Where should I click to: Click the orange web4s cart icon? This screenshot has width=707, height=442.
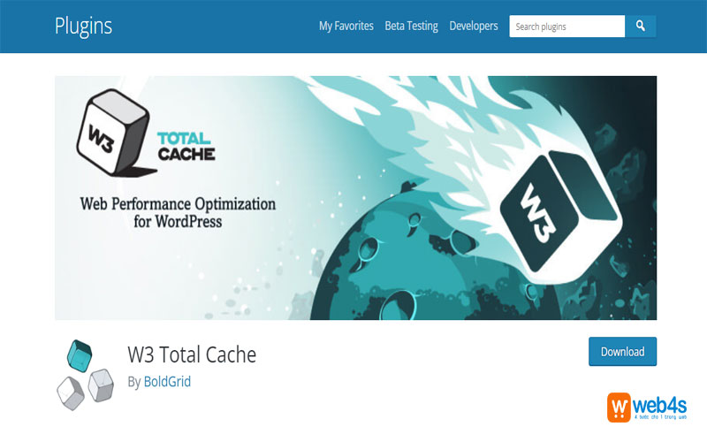pos(620,408)
